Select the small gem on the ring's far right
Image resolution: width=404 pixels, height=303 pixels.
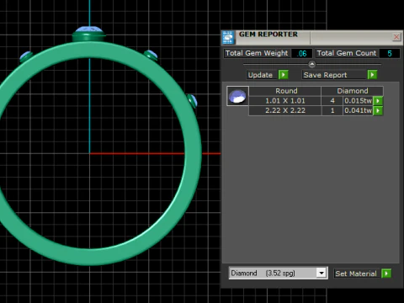(x=194, y=102)
